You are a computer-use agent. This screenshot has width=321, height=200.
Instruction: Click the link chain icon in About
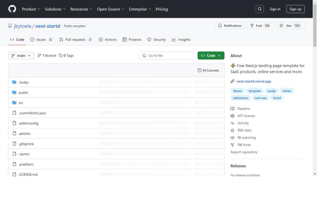[232, 81]
